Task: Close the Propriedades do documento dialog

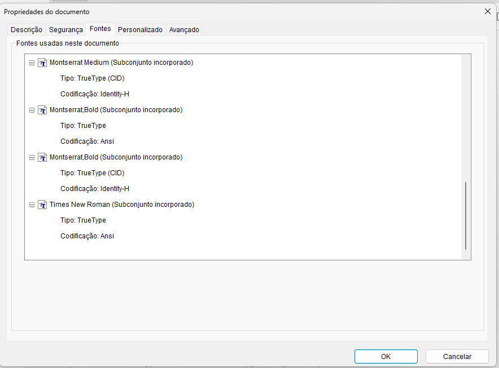Action: [487, 11]
